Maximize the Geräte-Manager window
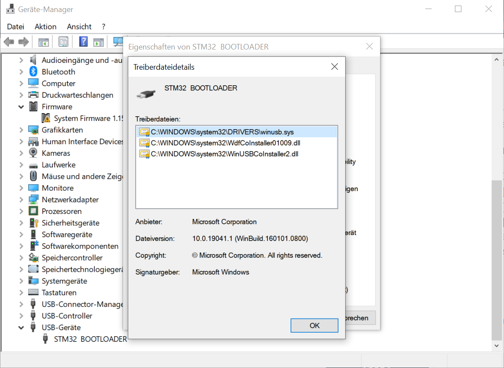The image size is (504, 368). (x=458, y=9)
